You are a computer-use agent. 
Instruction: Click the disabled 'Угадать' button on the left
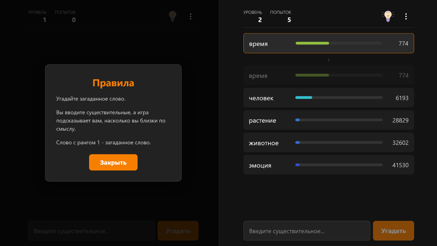tap(178, 231)
